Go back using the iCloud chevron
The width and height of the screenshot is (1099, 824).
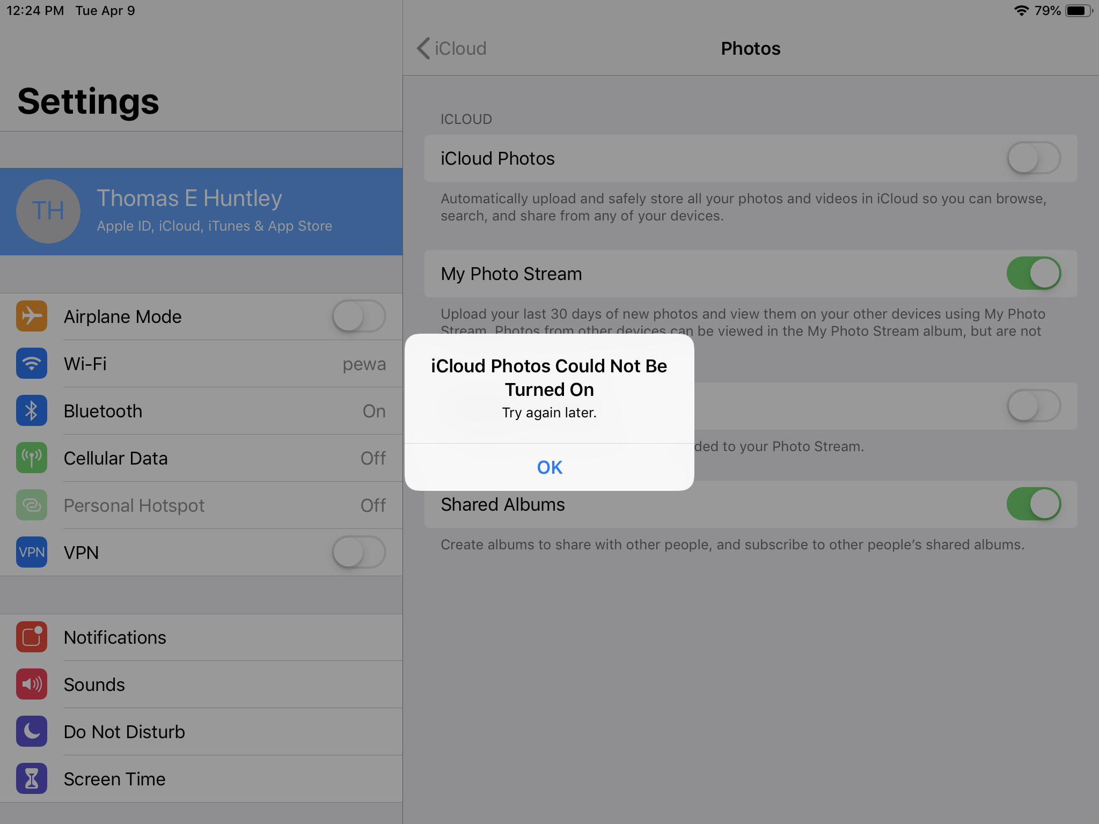click(x=423, y=48)
